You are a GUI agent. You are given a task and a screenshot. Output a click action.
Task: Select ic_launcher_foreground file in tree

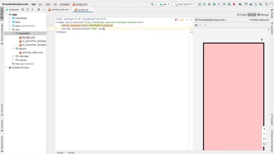point(33,45)
